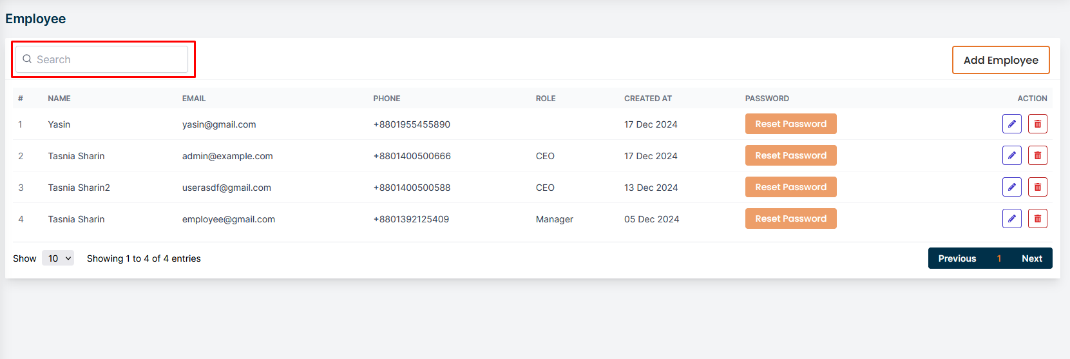Click the Created At column header
Image resolution: width=1070 pixels, height=359 pixels.
(x=647, y=99)
